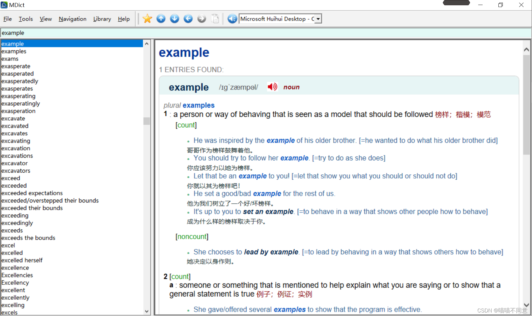532x316 pixels.
Task: Click the red 'noun' part-of-speech label
Action: pyautogui.click(x=291, y=87)
